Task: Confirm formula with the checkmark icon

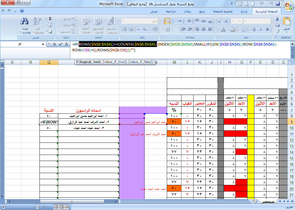Action: pyautogui.click(x=60, y=44)
